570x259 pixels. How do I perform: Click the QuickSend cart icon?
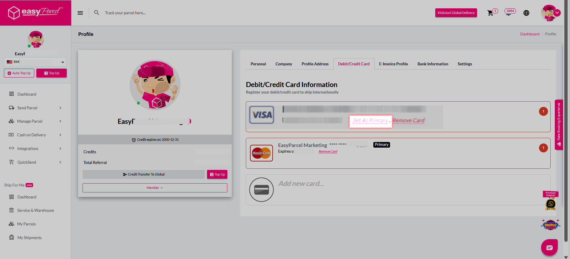[12, 162]
